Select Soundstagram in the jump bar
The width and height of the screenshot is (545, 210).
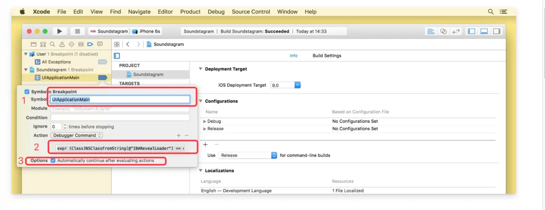pyautogui.click(x=165, y=44)
